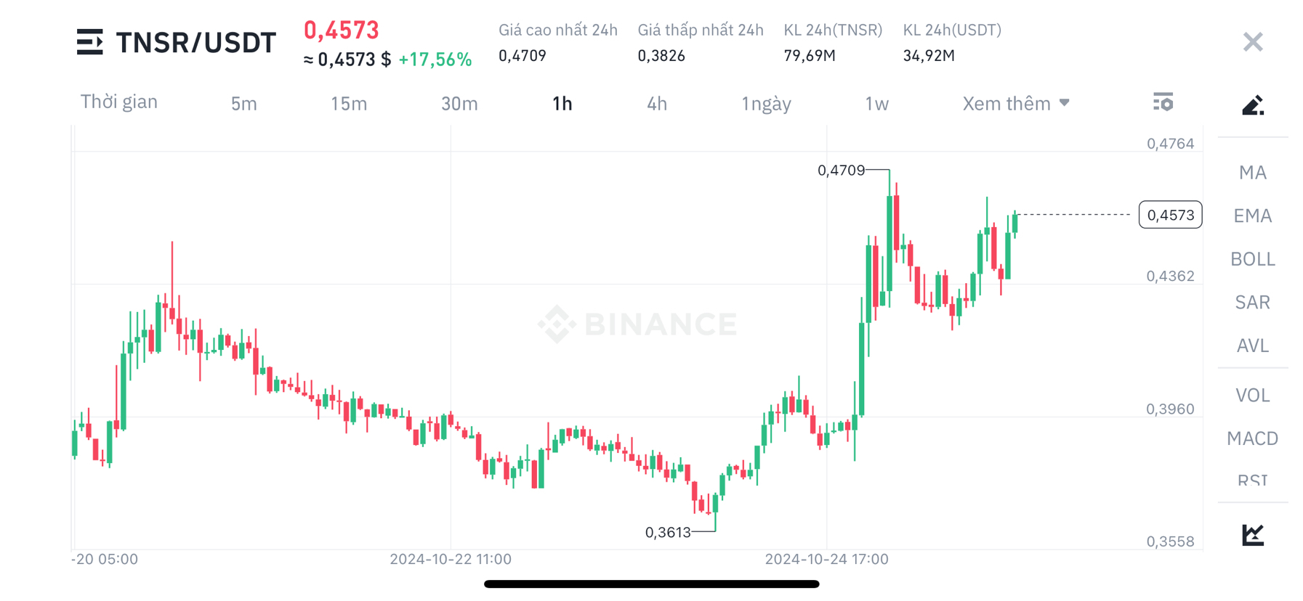The image size is (1303, 601).
Task: Tap the green +17,56% change indicator
Action: click(x=435, y=60)
